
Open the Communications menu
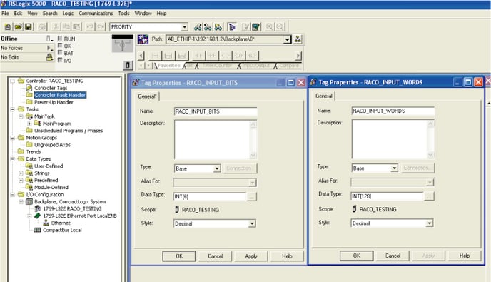96,14
